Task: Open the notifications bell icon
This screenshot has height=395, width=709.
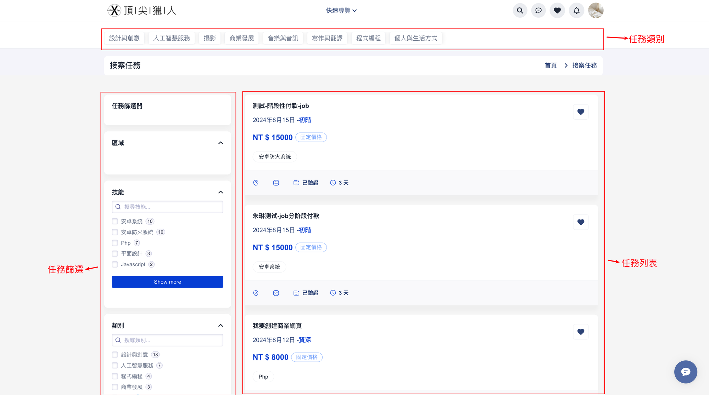Action: click(x=576, y=11)
